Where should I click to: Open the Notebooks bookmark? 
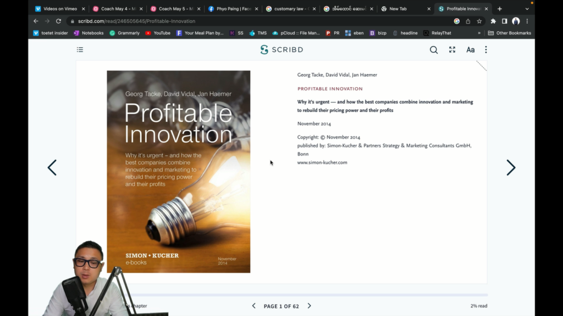(x=89, y=33)
